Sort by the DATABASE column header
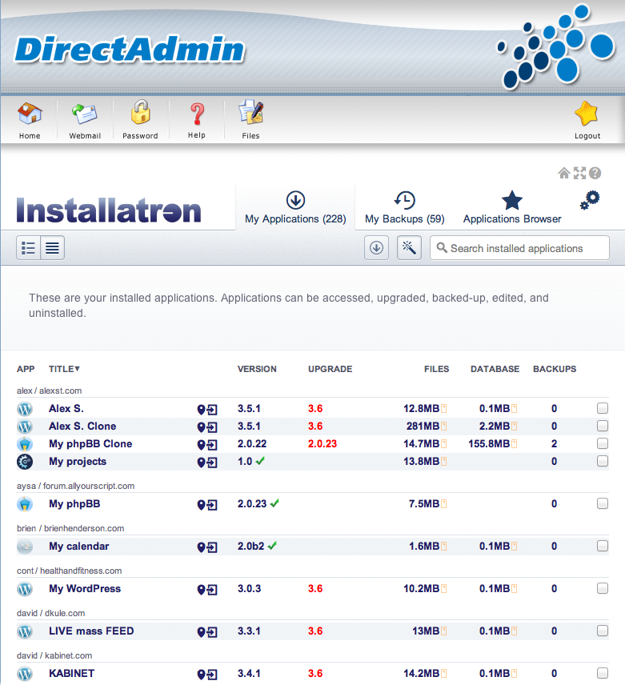625x685 pixels. 495,369
